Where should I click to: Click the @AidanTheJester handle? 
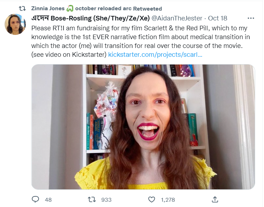coord(177,18)
